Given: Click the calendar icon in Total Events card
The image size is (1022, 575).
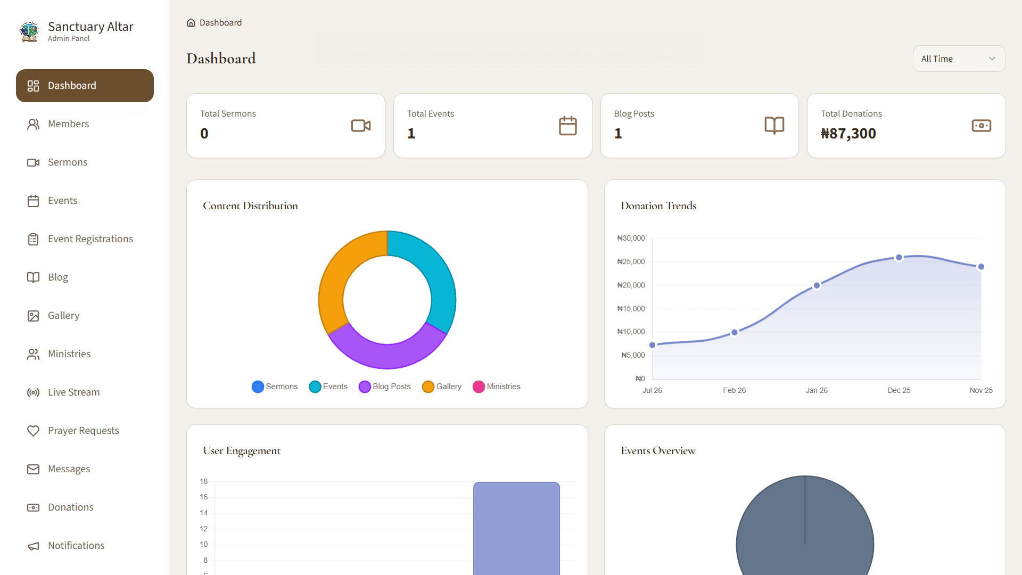Looking at the screenshot, I should coord(568,126).
